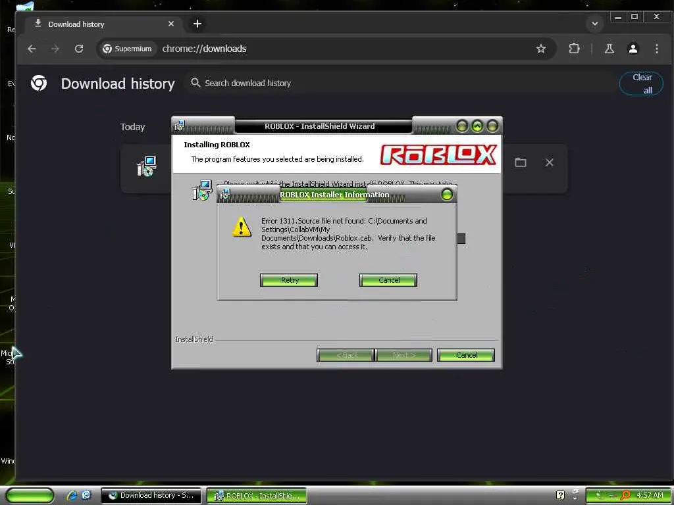
Task: Close the Download history tab
Action: coord(171,24)
